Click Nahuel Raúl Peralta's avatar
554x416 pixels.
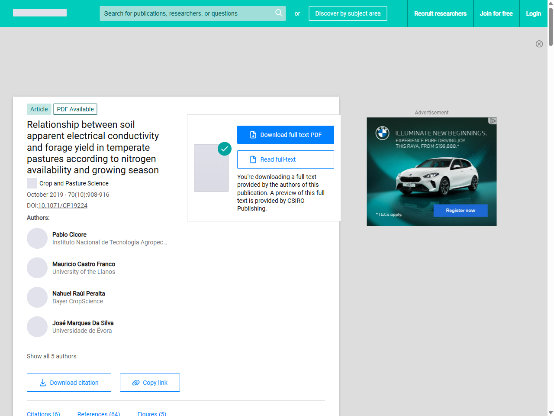[x=37, y=297]
